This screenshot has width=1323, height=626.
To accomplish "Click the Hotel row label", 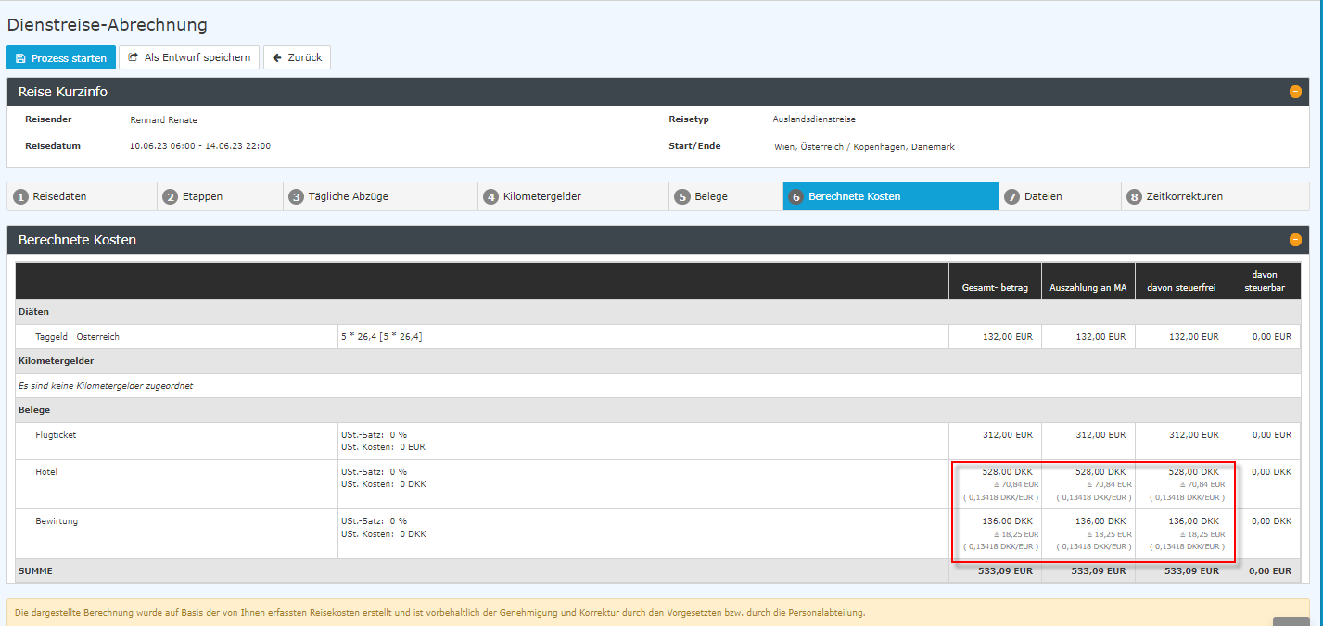I will (46, 472).
